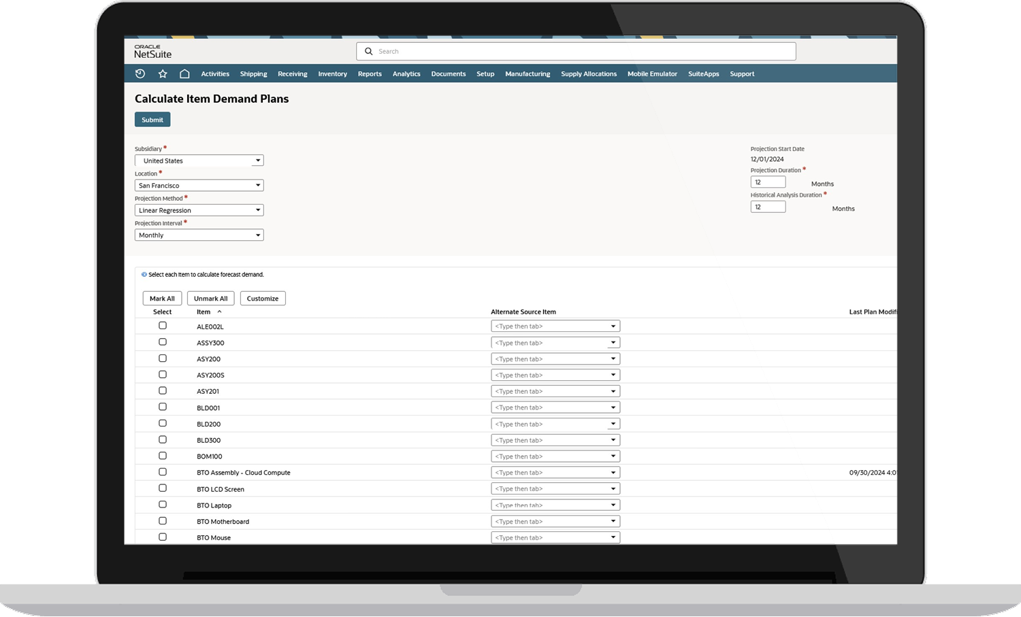Screen dimensions: 1021x617
Task: Click the Customize button
Action: coord(263,299)
